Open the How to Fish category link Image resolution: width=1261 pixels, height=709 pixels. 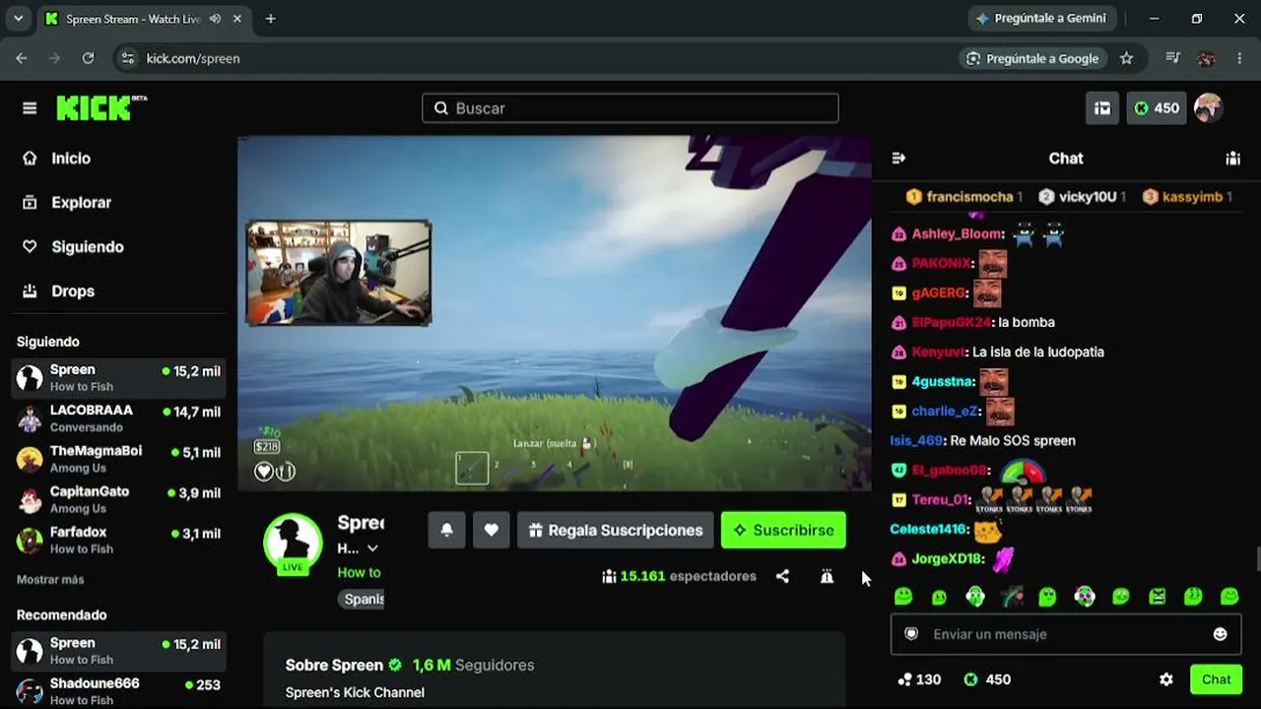click(360, 572)
